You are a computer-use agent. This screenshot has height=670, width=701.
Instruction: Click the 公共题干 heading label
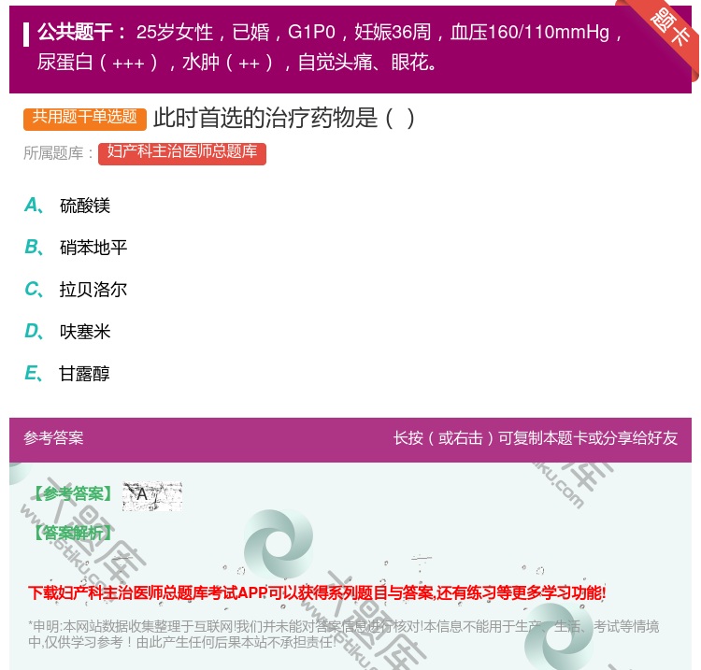pyautogui.click(x=82, y=33)
